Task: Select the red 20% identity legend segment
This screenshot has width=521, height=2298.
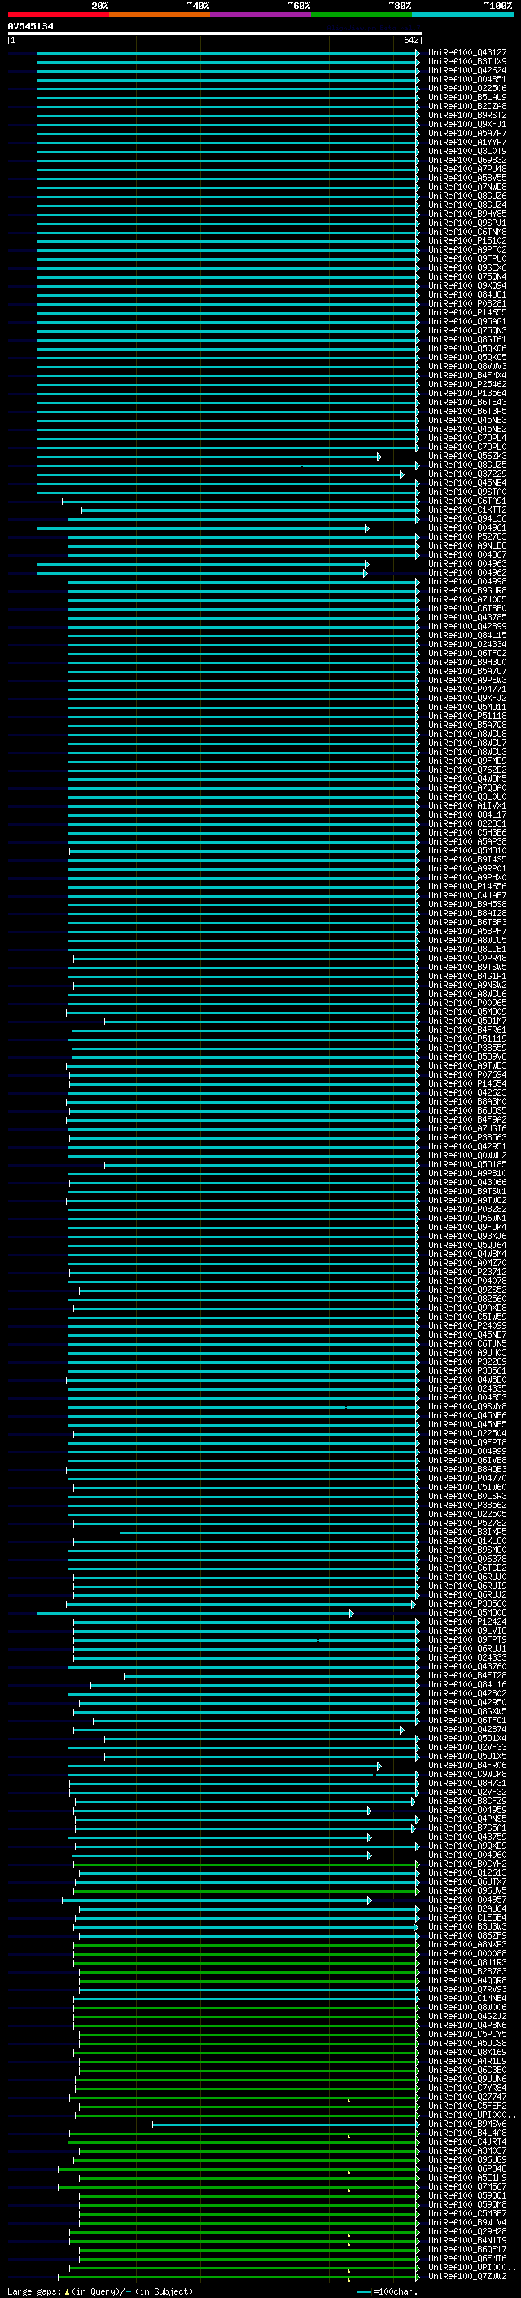Action: (x=58, y=15)
